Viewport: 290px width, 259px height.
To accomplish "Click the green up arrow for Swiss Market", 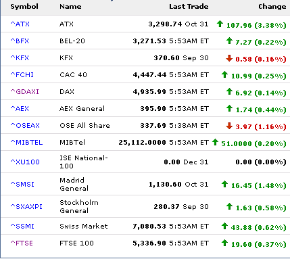I will (x=224, y=226).
